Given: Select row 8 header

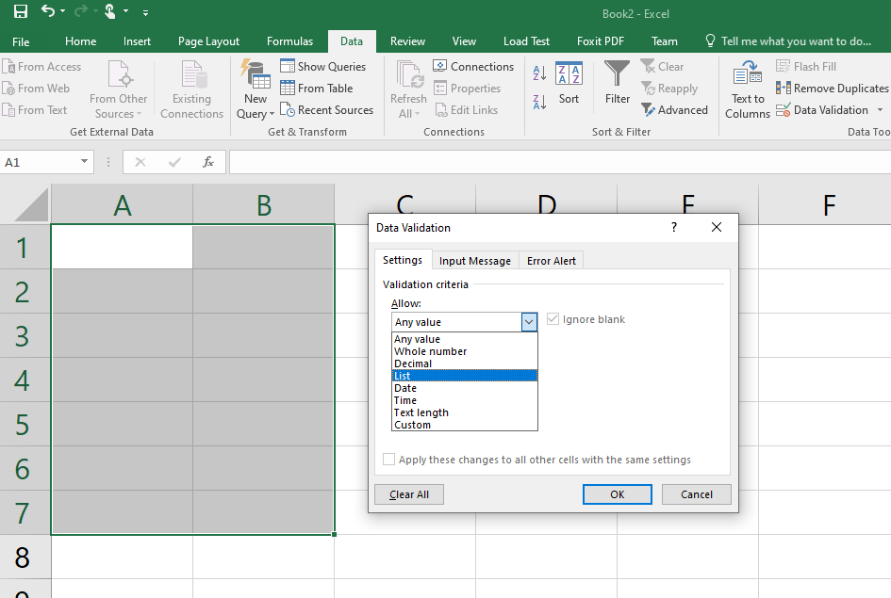Looking at the screenshot, I should tap(23, 558).
